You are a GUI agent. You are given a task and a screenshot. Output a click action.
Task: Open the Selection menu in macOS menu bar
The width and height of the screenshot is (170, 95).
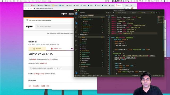20,1
